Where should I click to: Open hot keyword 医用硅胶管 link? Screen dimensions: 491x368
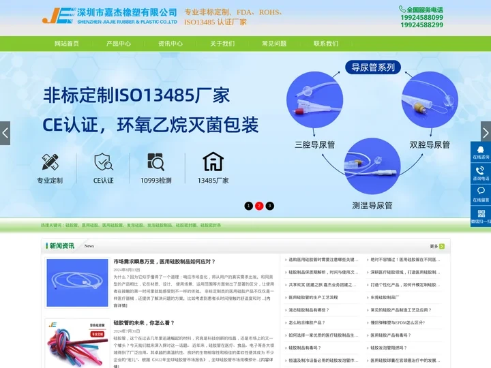click(113, 225)
